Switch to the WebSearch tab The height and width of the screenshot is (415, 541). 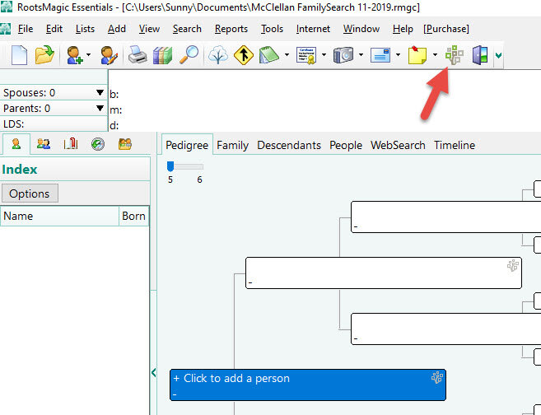(x=398, y=145)
